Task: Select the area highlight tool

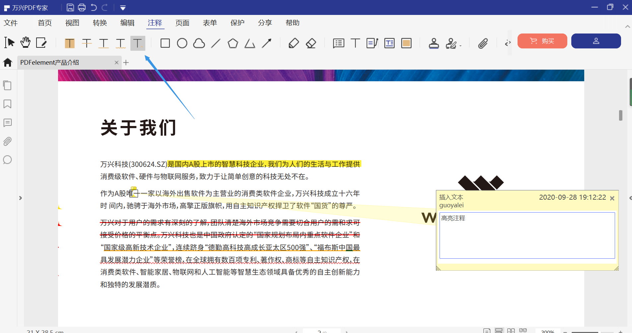Action: coord(406,43)
